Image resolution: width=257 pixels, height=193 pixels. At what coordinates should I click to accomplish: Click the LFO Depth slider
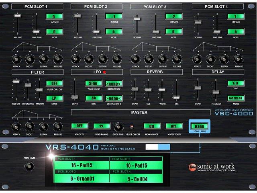[75, 97]
